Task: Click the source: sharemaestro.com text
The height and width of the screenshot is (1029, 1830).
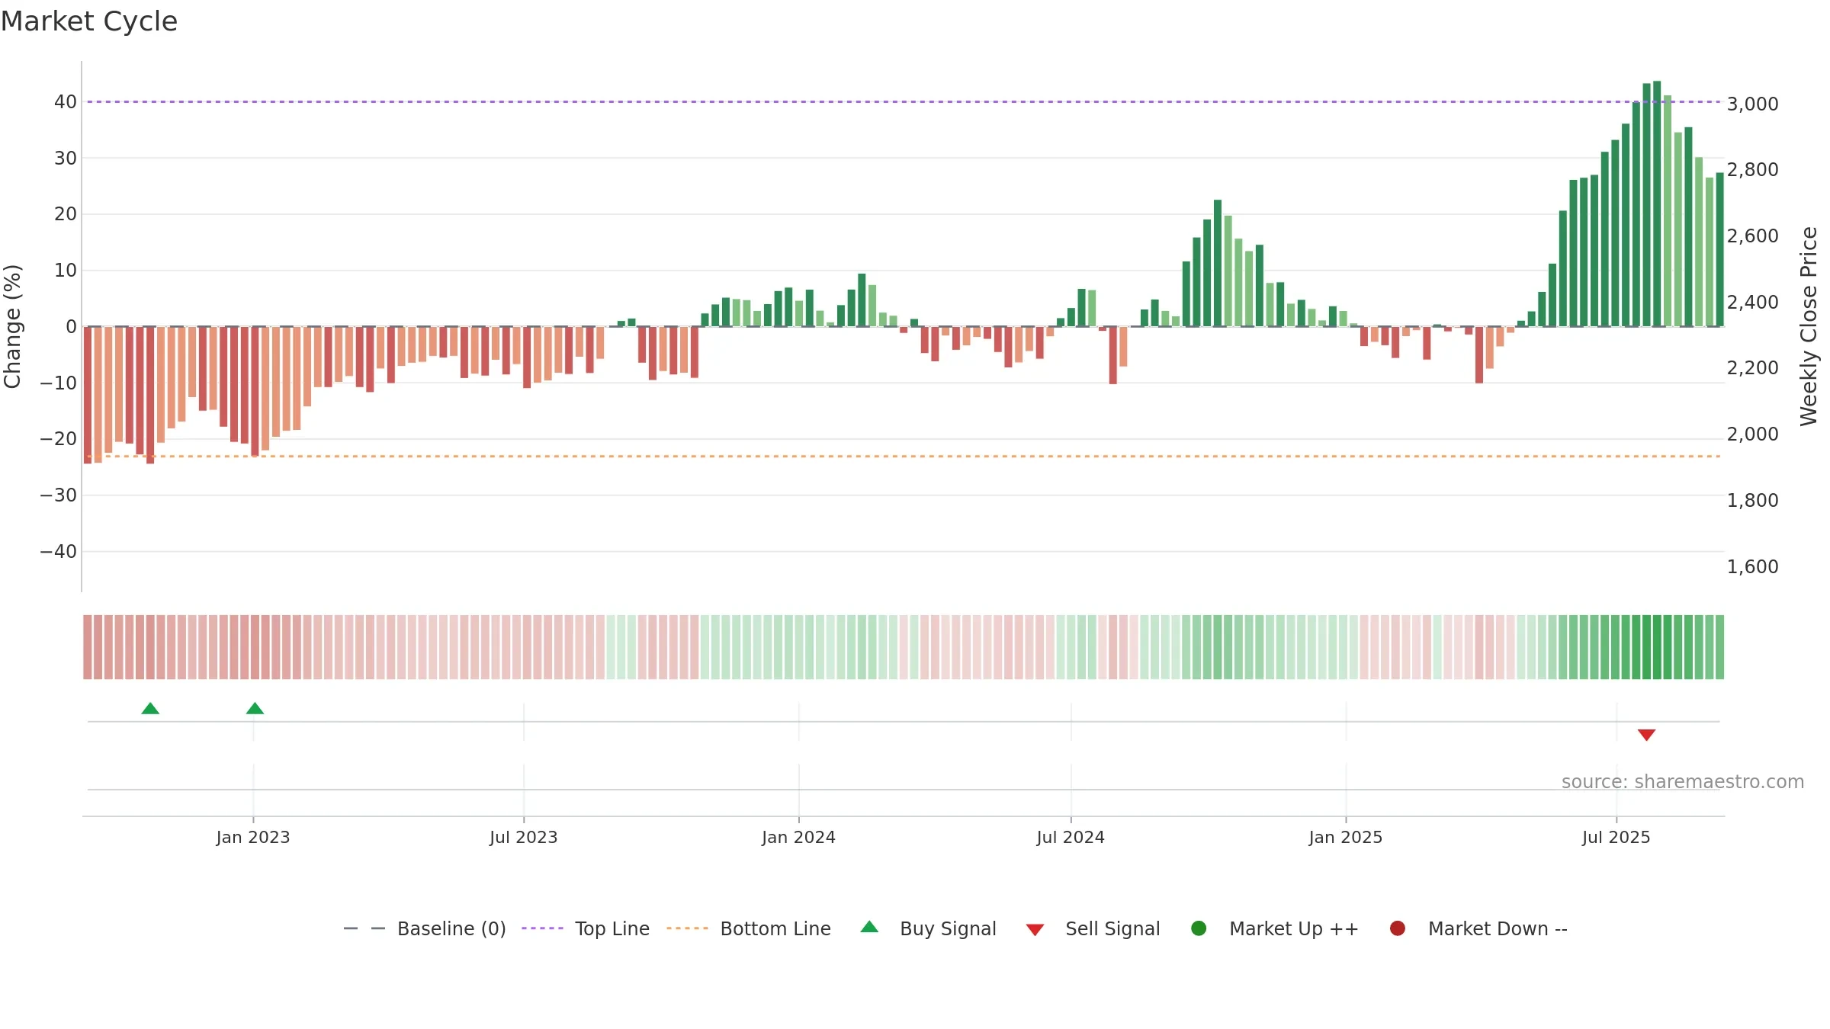Action: [1683, 782]
